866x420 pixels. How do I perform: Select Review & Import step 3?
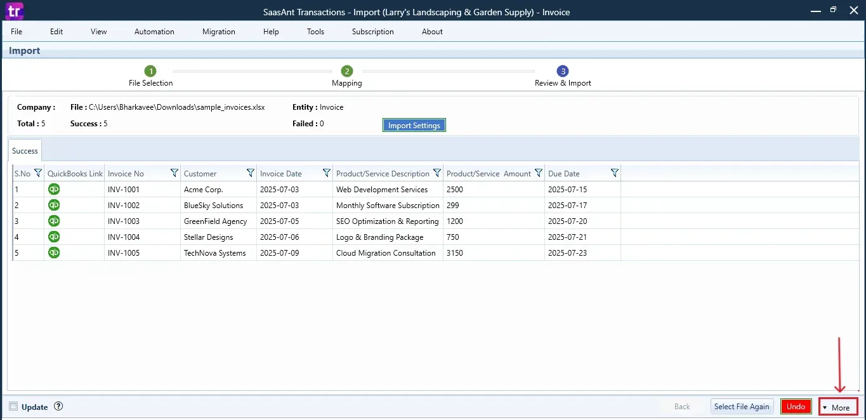(x=563, y=71)
